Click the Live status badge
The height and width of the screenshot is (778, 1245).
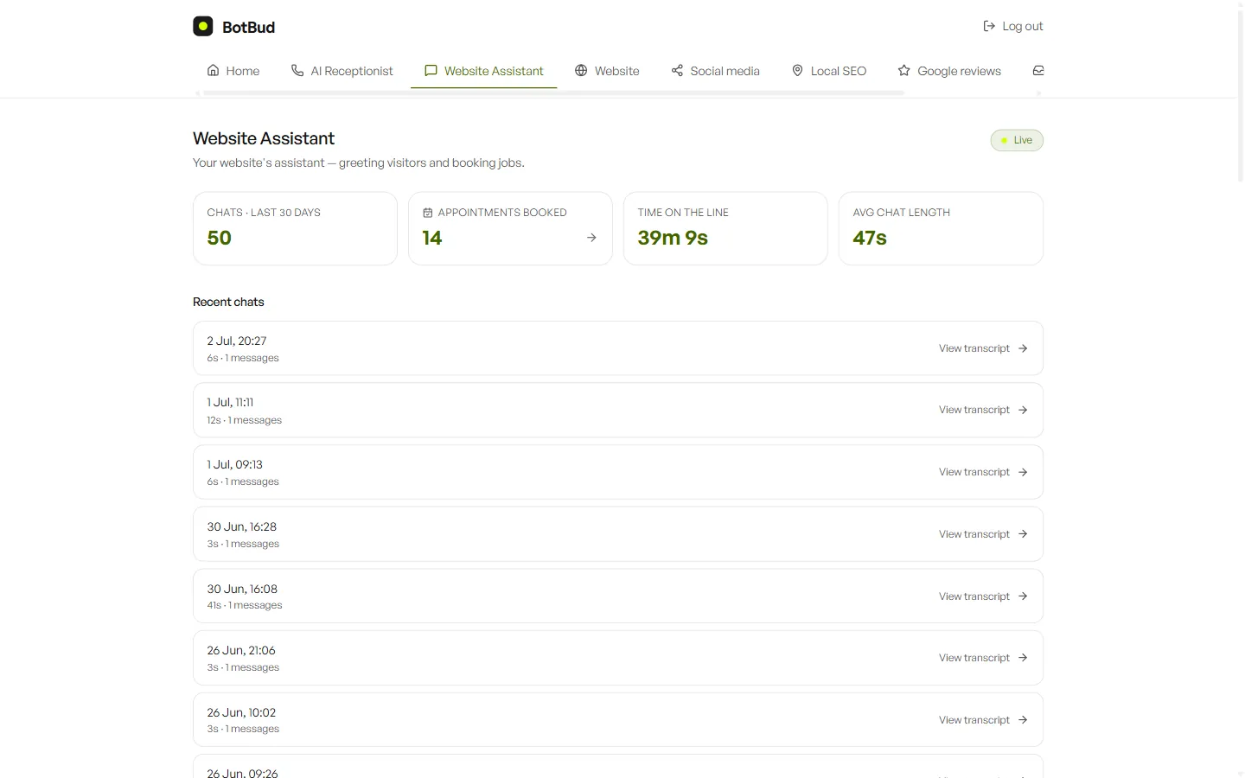(1017, 140)
